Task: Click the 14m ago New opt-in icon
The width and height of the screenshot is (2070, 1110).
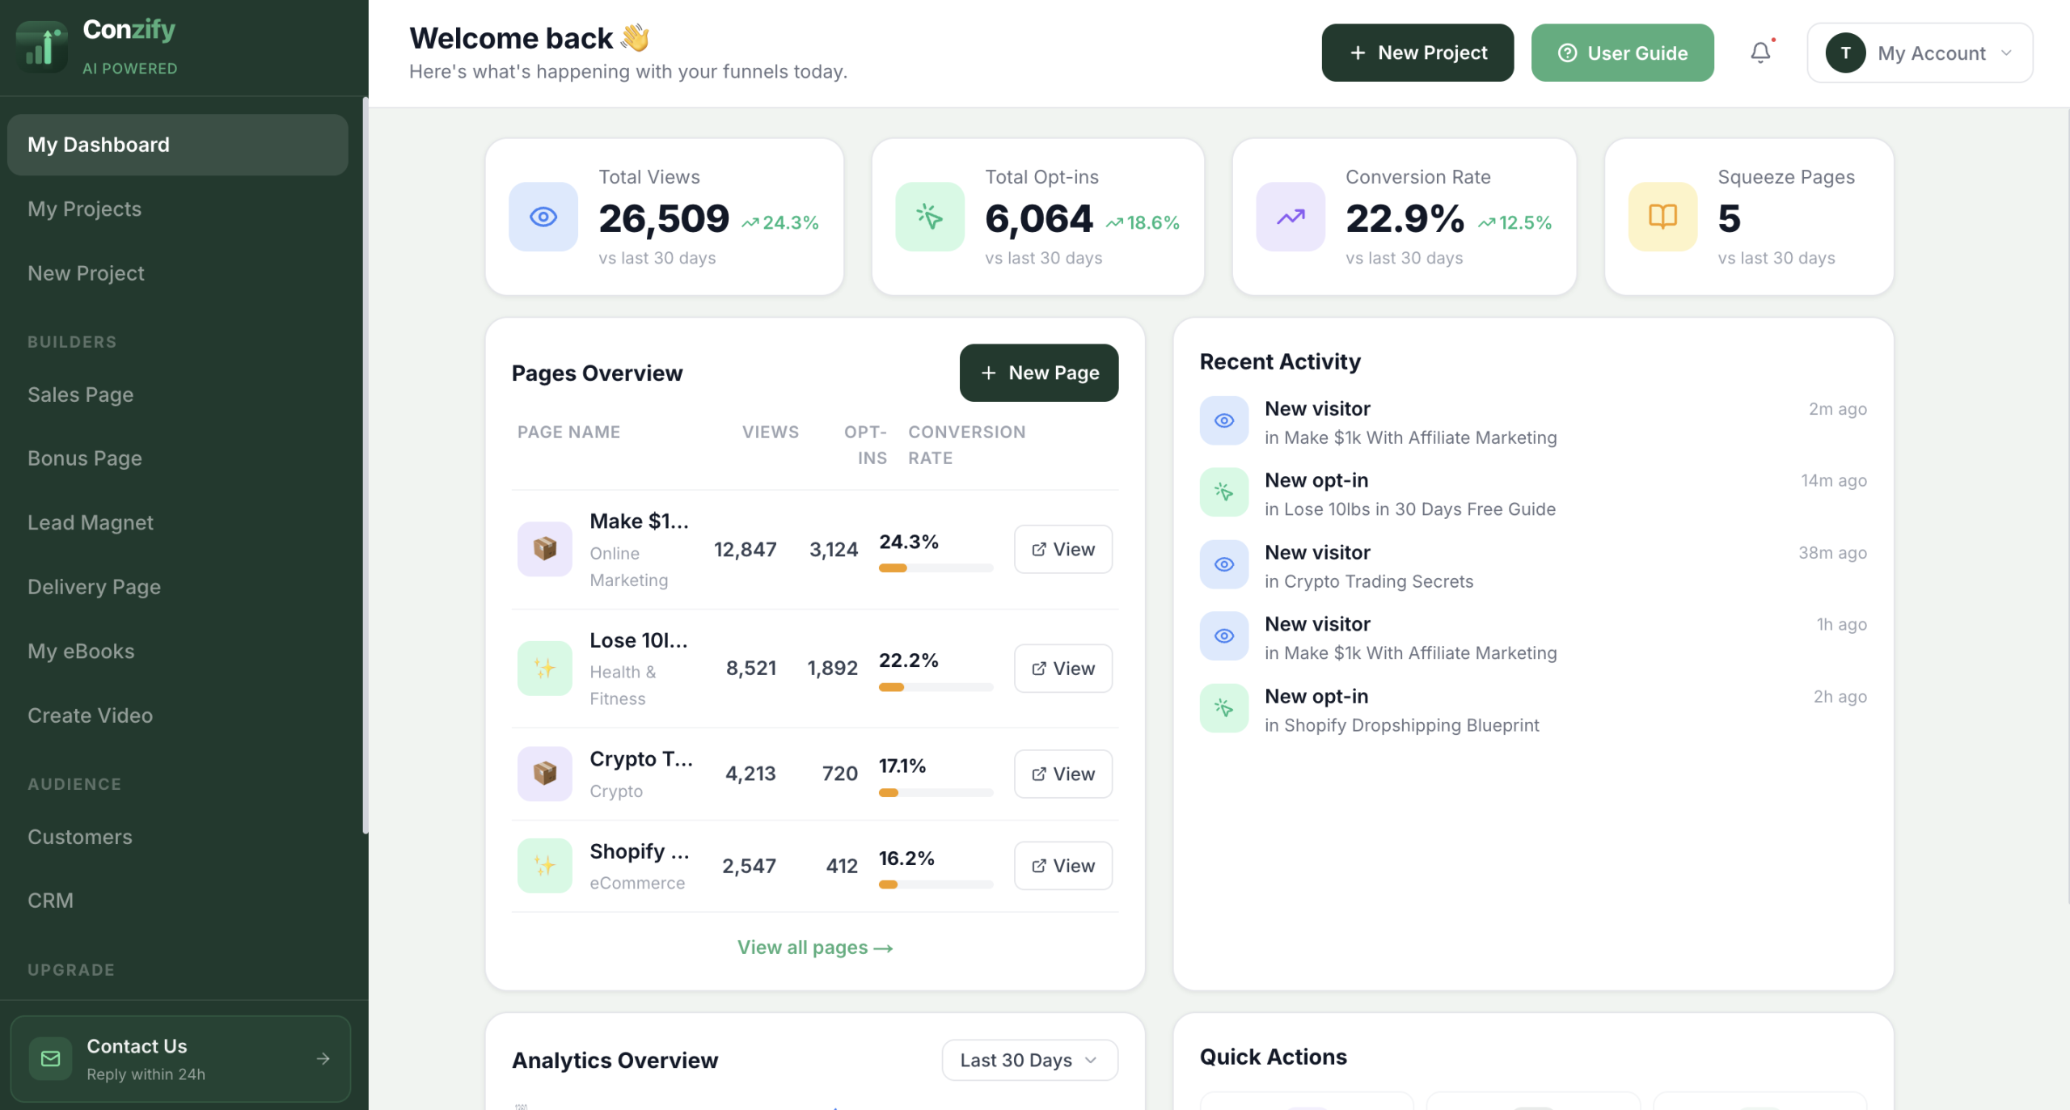Action: coord(1224,492)
